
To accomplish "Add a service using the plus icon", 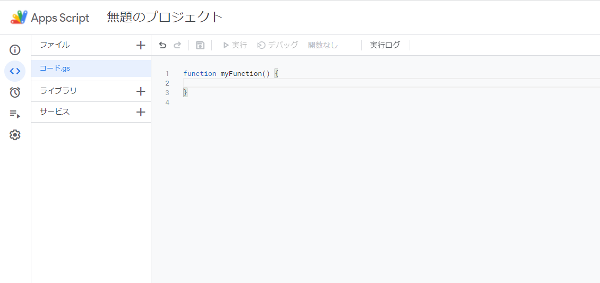I will click(x=141, y=112).
